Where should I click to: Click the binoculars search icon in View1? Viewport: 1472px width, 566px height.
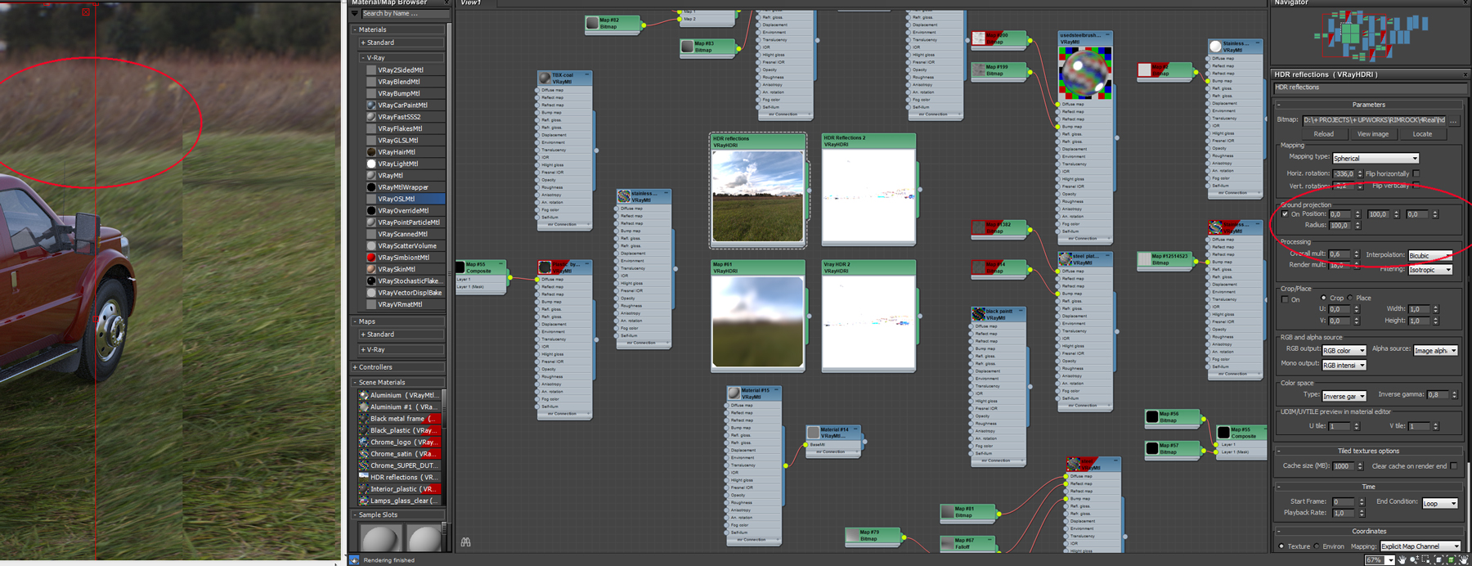click(x=465, y=541)
